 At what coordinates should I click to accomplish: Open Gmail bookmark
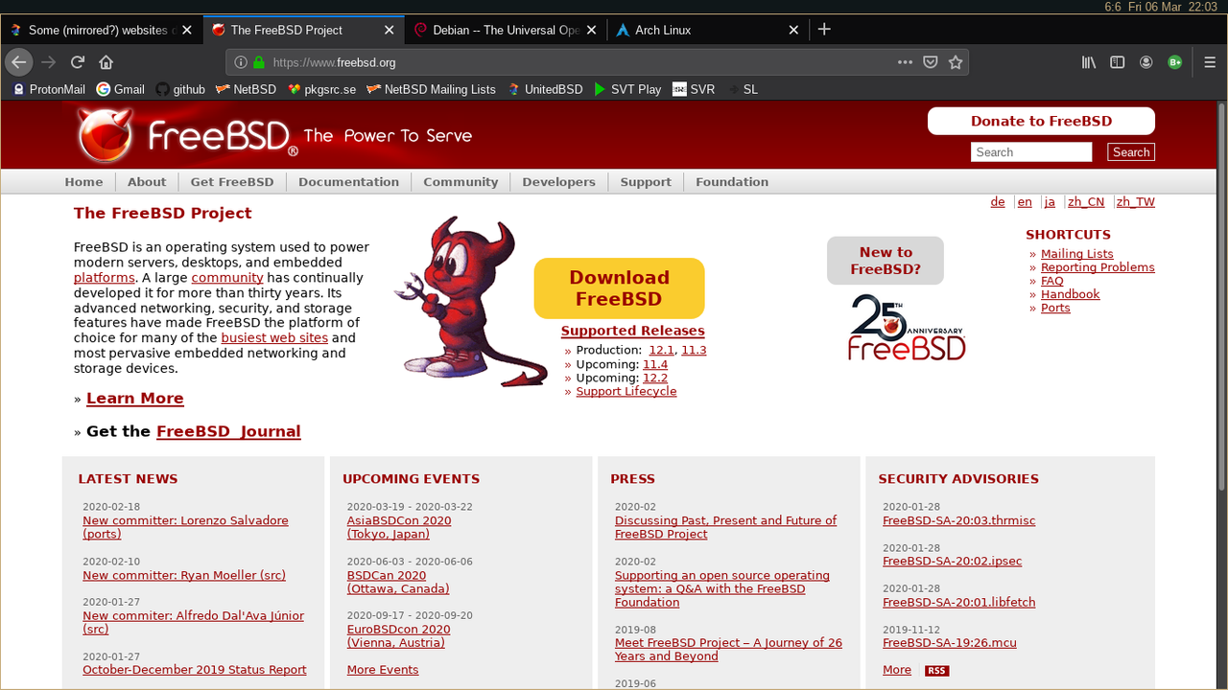121,89
